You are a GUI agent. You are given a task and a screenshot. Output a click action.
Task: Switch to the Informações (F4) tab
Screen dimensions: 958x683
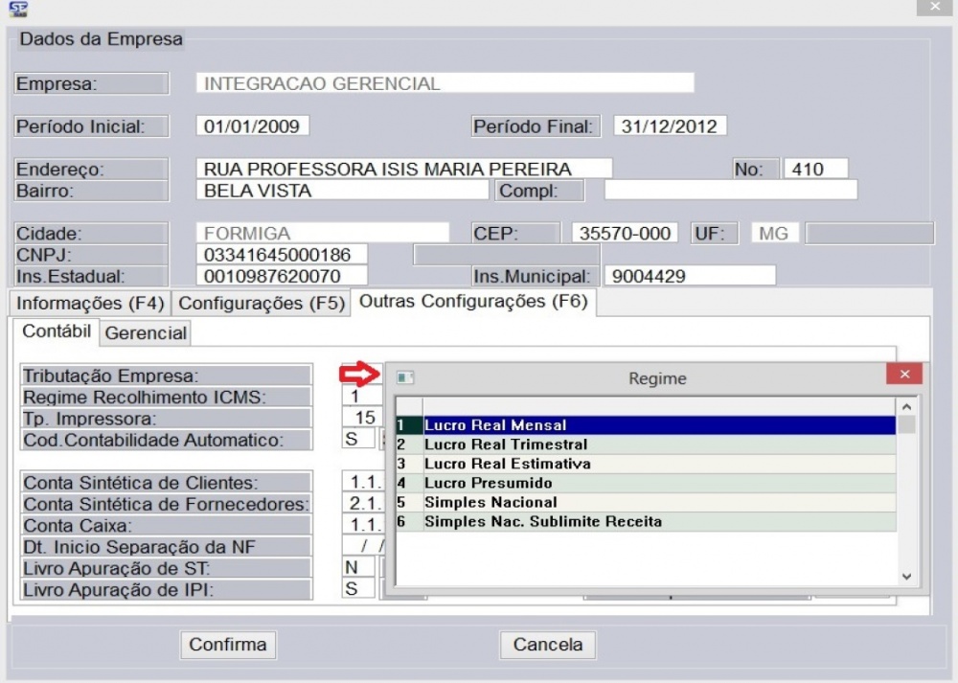(x=88, y=302)
